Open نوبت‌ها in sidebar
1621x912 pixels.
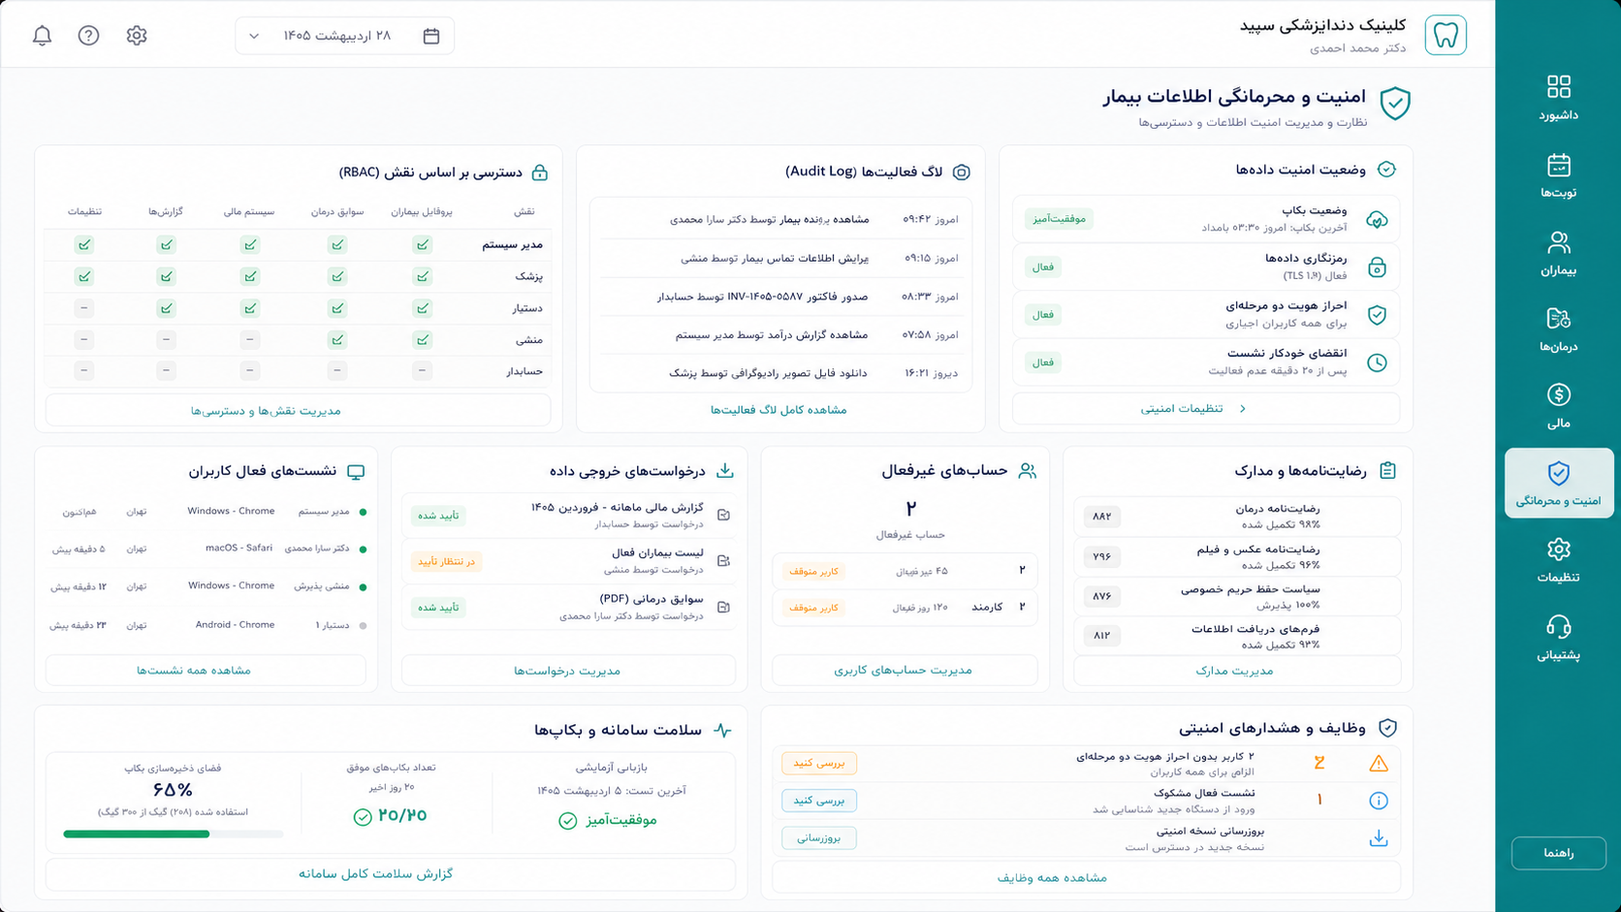(x=1558, y=175)
